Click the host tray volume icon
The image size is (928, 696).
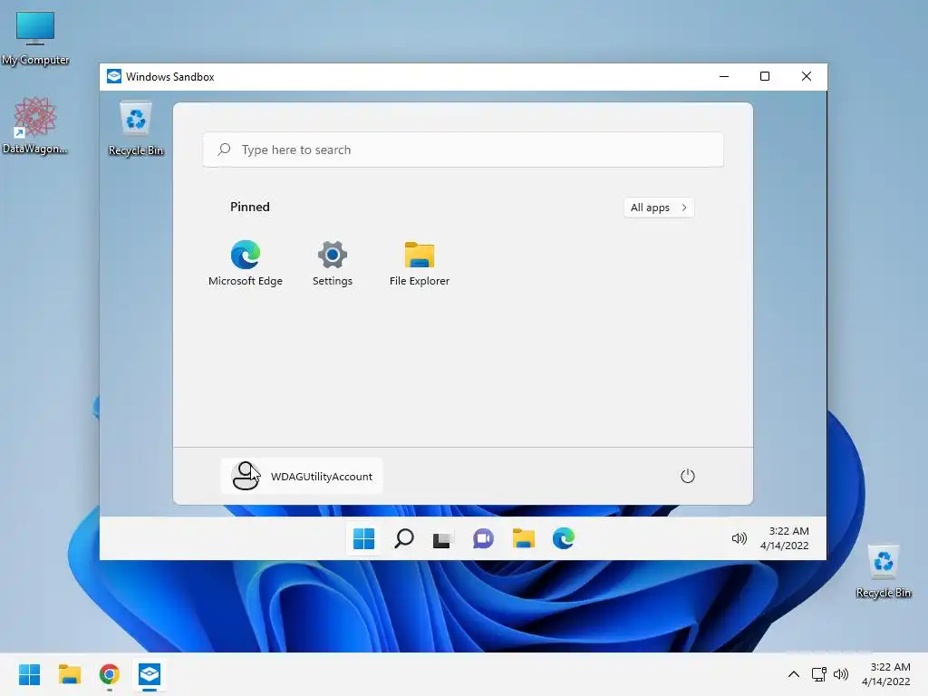click(840, 674)
